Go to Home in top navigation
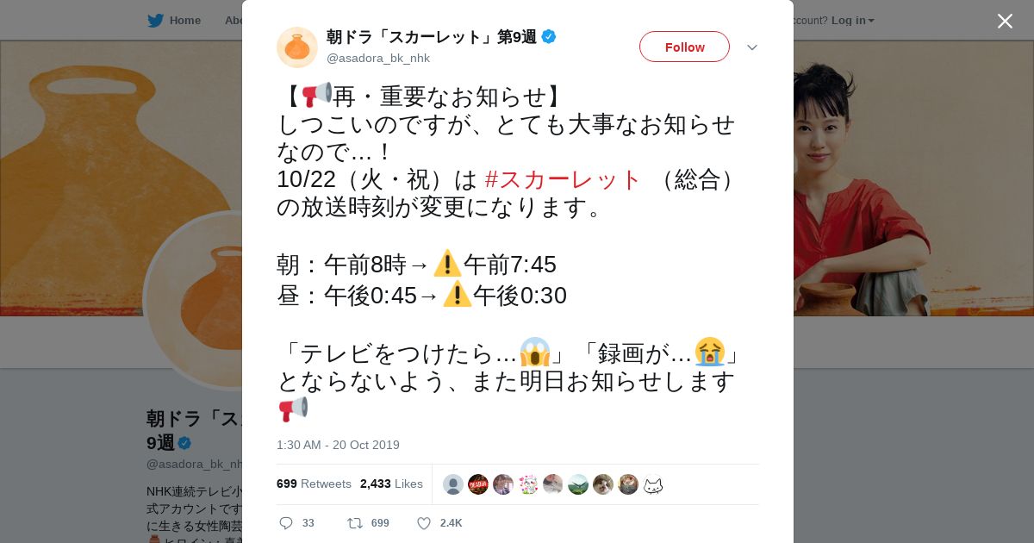Image resolution: width=1034 pixels, height=543 pixels. pos(185,20)
